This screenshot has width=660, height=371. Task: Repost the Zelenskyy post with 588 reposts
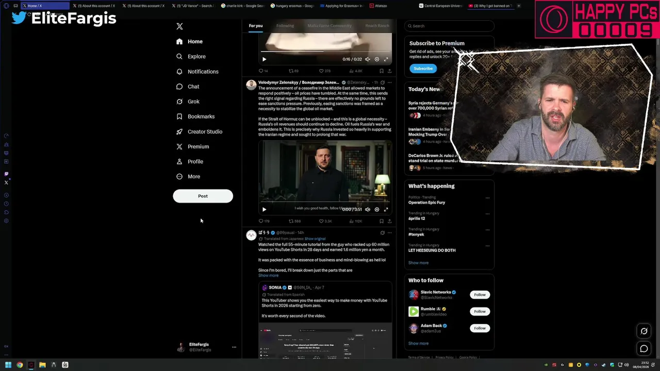[294, 221]
